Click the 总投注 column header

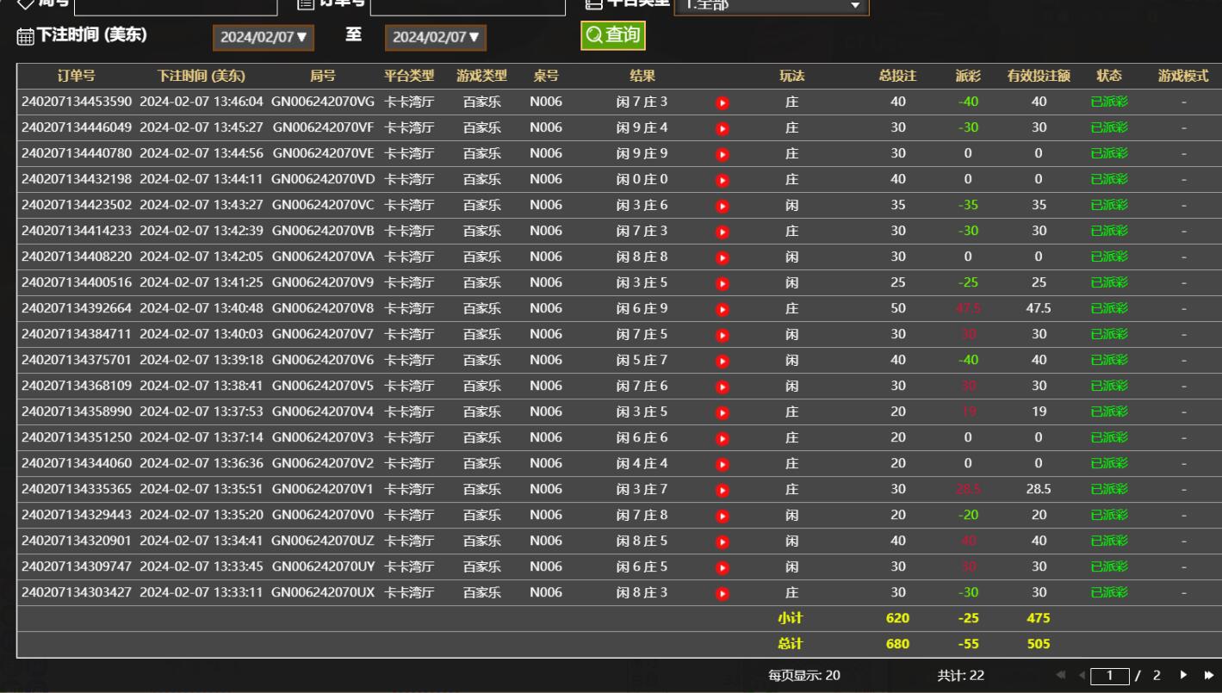897,76
